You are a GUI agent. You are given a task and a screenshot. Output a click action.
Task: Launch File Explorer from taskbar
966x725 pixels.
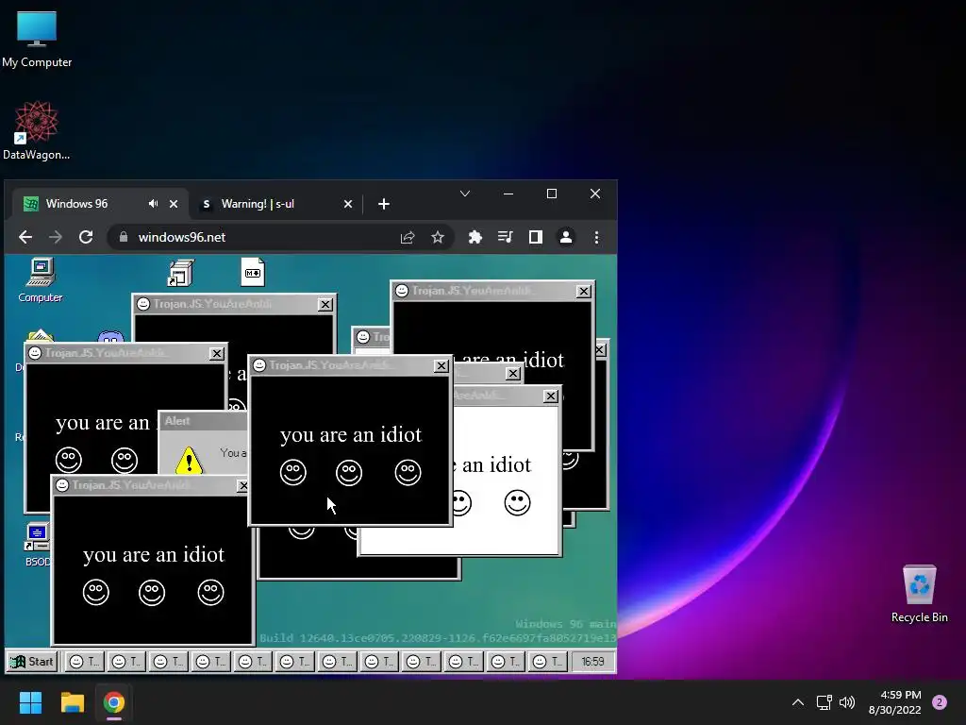click(x=72, y=702)
